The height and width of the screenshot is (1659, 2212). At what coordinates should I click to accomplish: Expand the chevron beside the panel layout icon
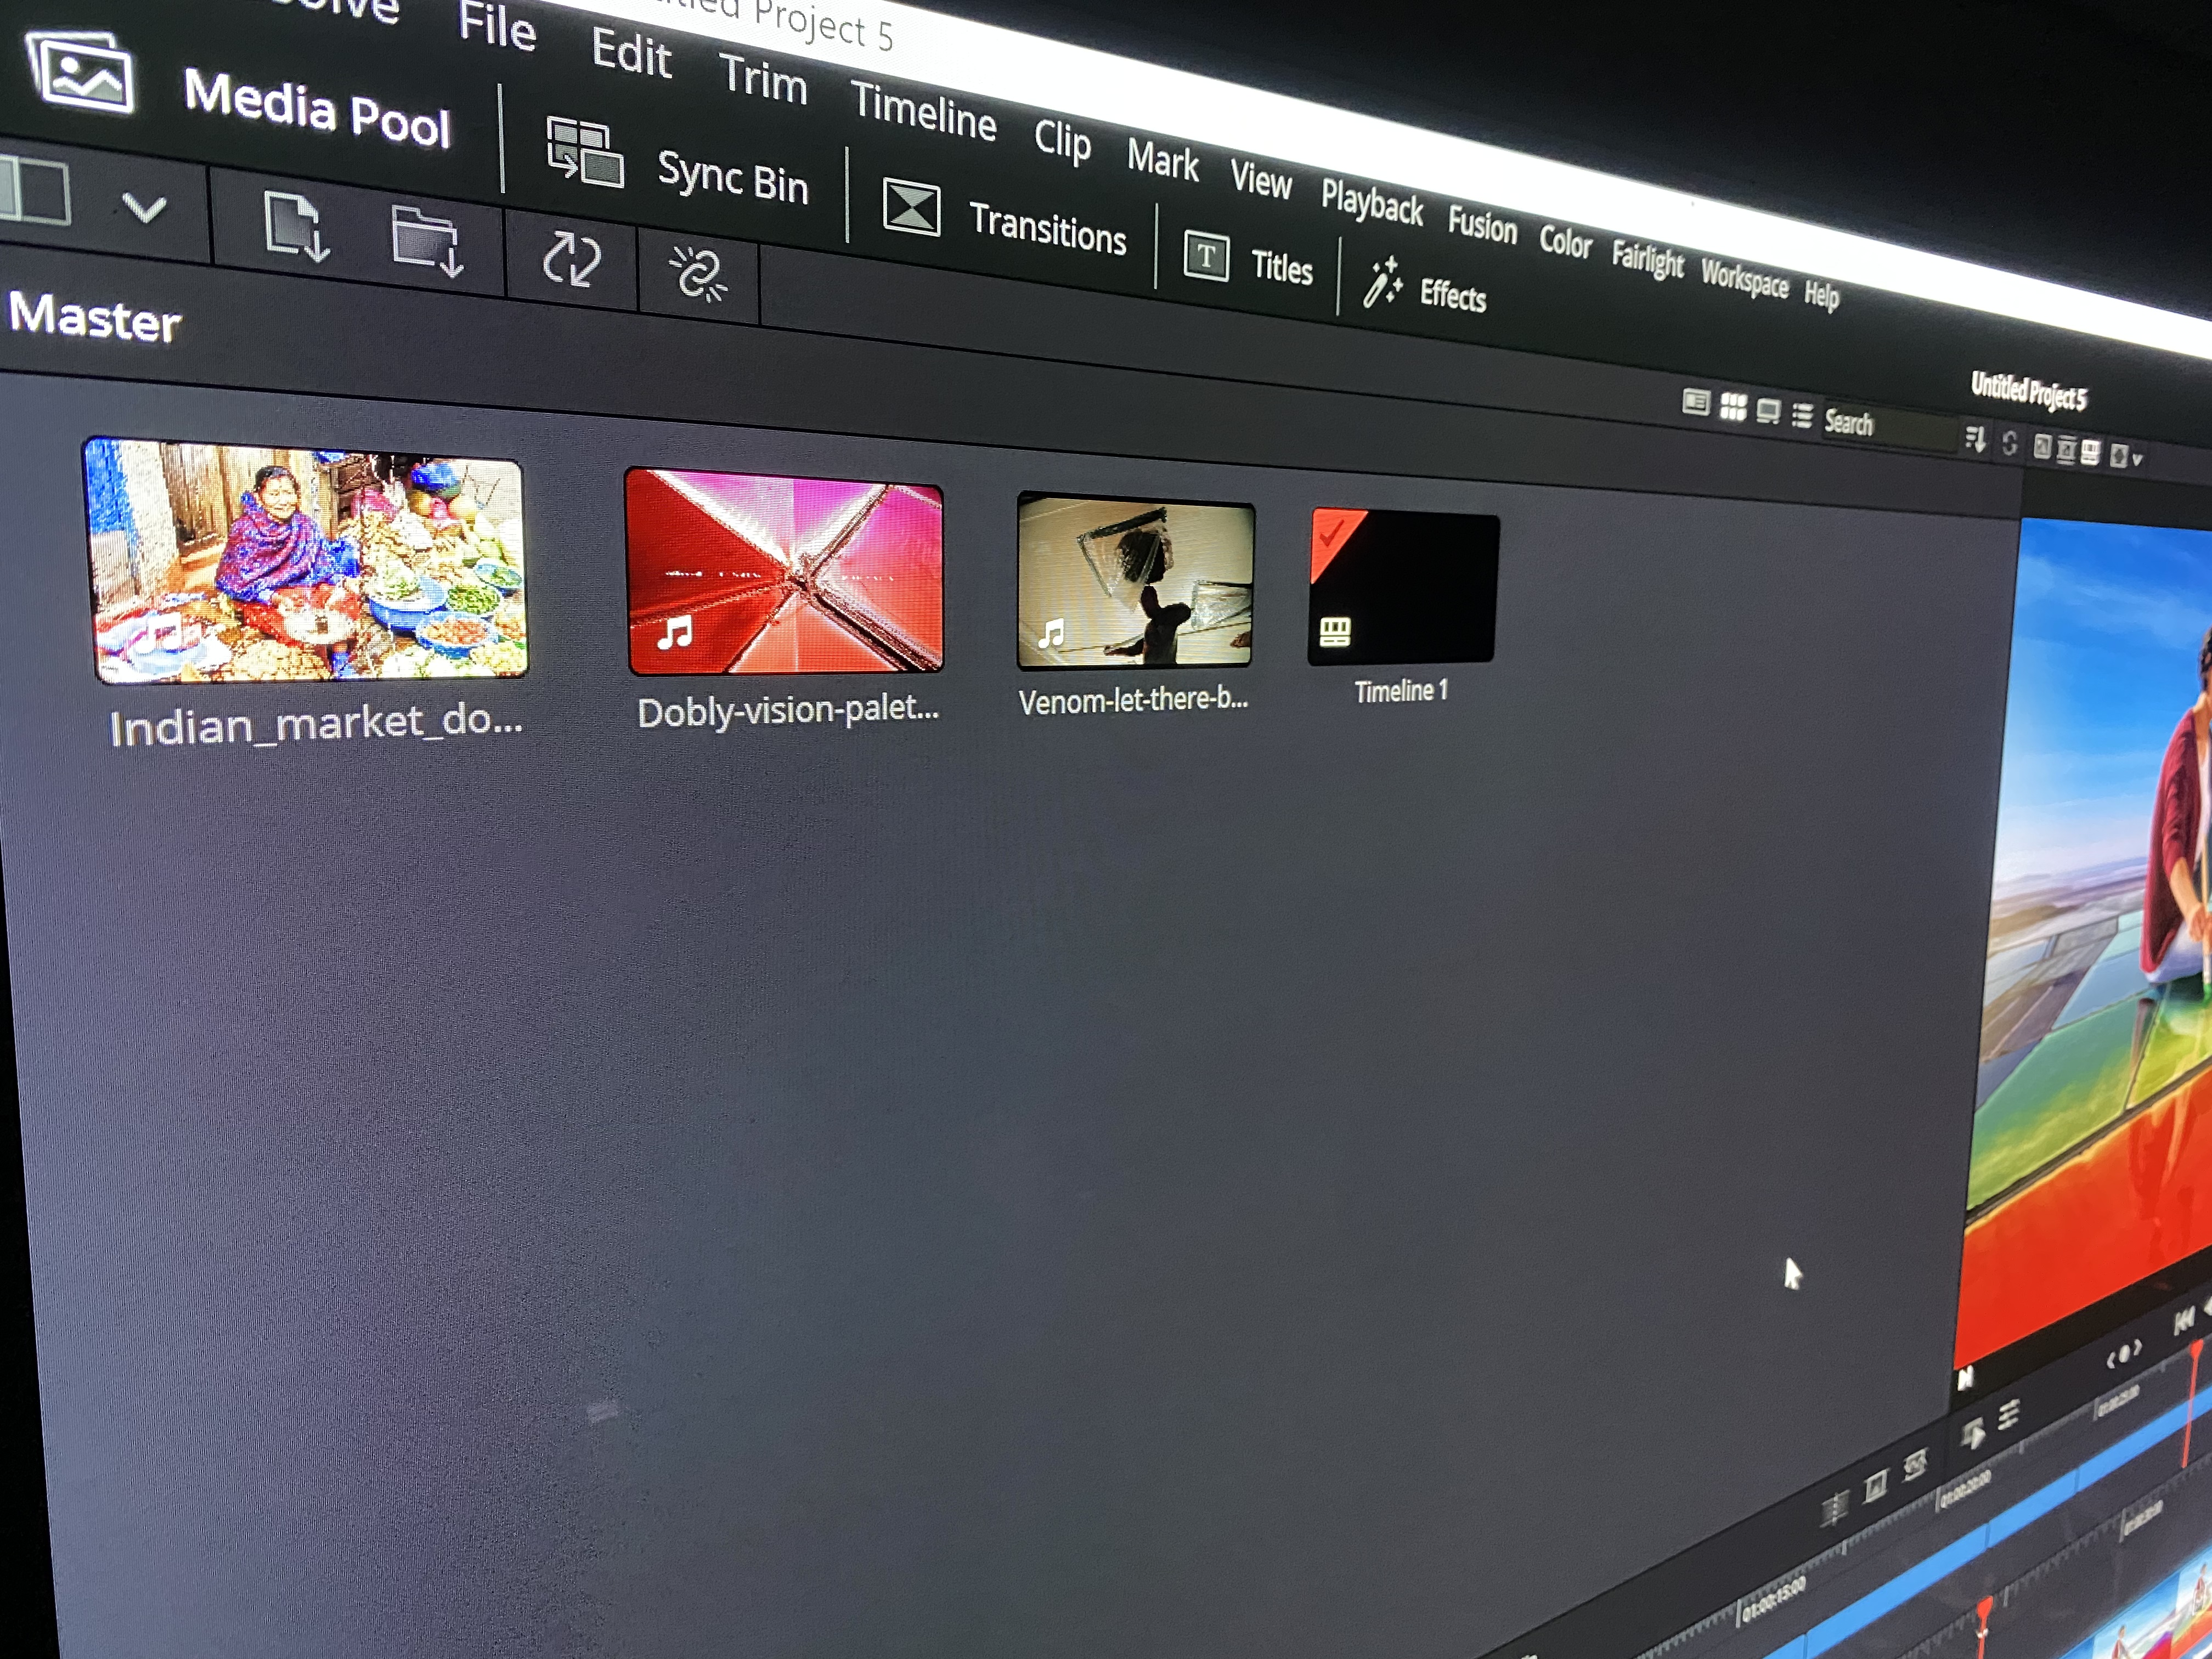point(144,208)
